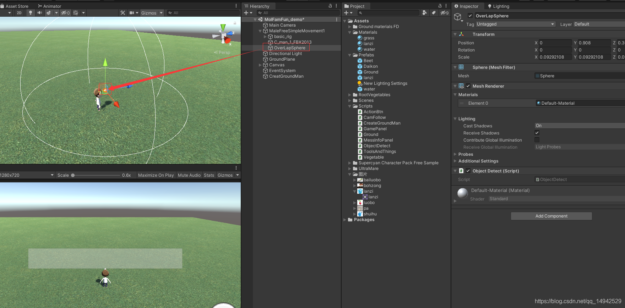Open component editor tools icon

coord(123,13)
